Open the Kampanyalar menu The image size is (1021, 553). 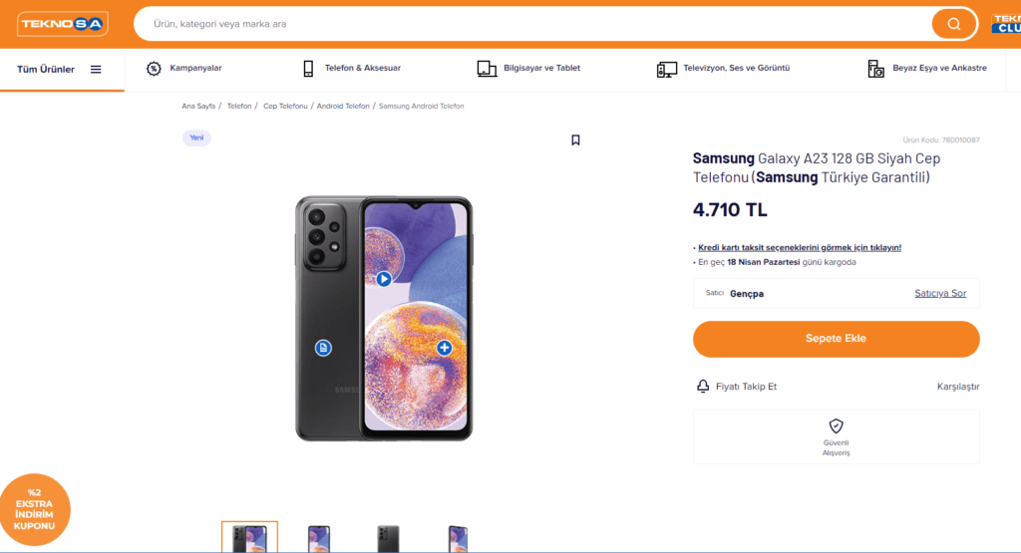[184, 69]
